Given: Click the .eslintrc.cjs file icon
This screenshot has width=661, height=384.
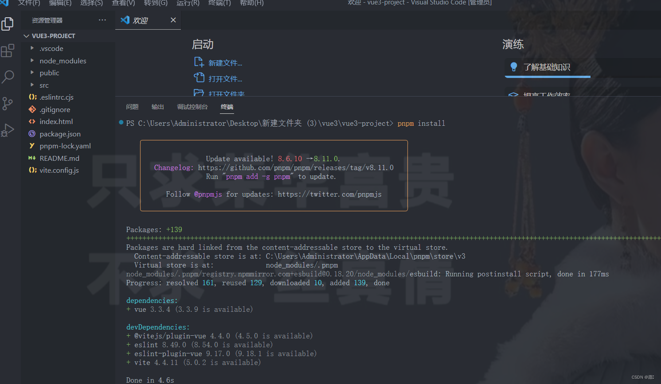Looking at the screenshot, I should (x=32, y=97).
